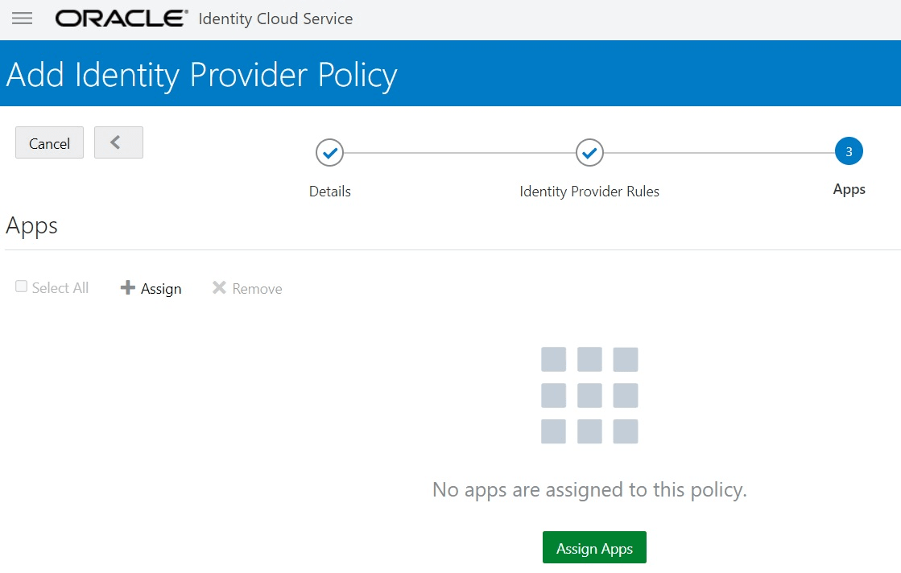Click the grayed-out Remove icon
Viewport: 901px width, 573px height.
click(x=218, y=287)
